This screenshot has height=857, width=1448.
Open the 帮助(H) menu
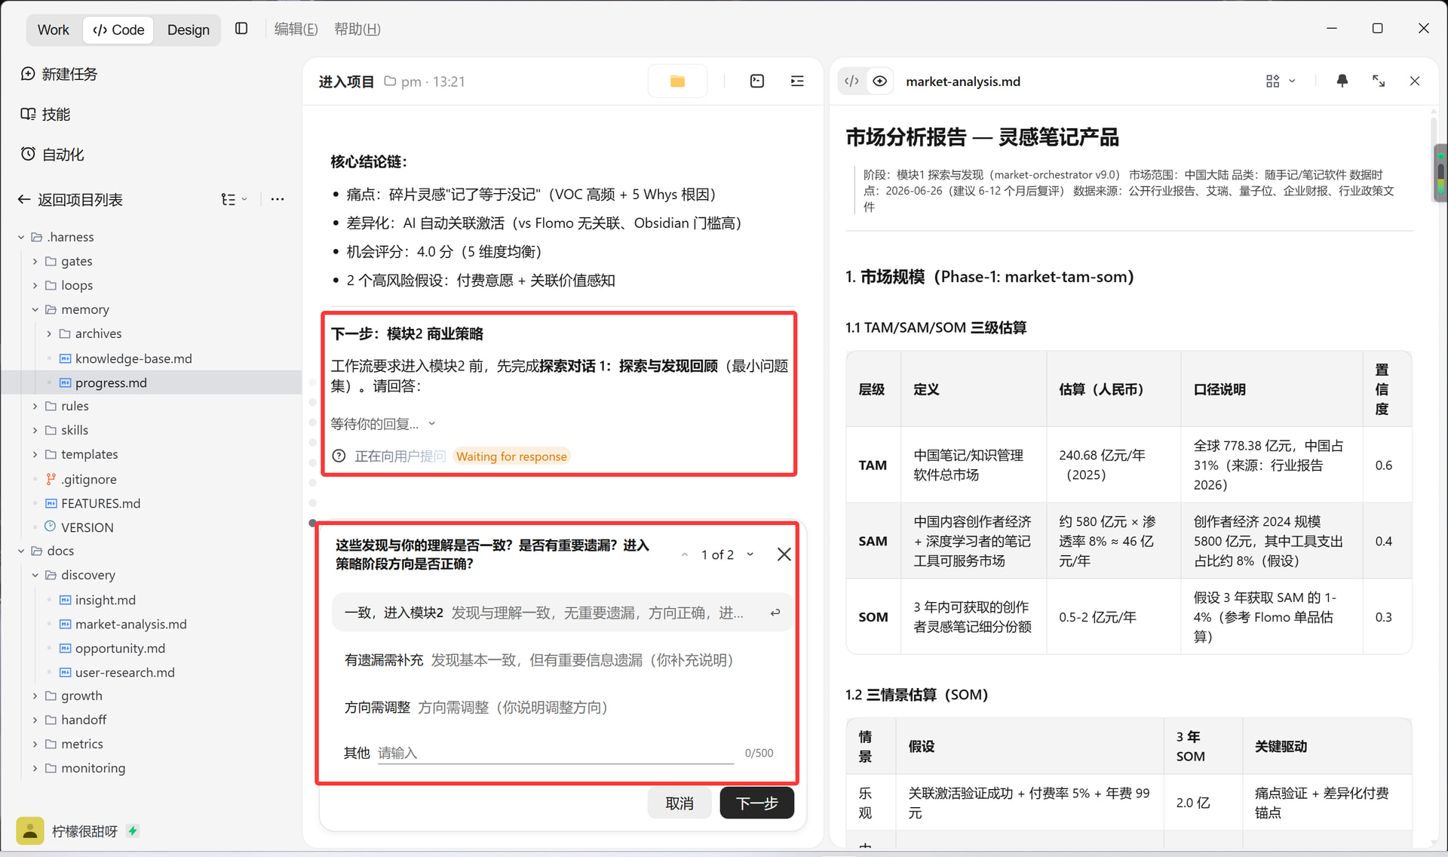tap(357, 29)
